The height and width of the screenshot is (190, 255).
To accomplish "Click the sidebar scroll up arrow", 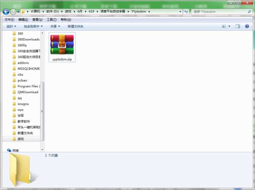I will (x=42, y=33).
